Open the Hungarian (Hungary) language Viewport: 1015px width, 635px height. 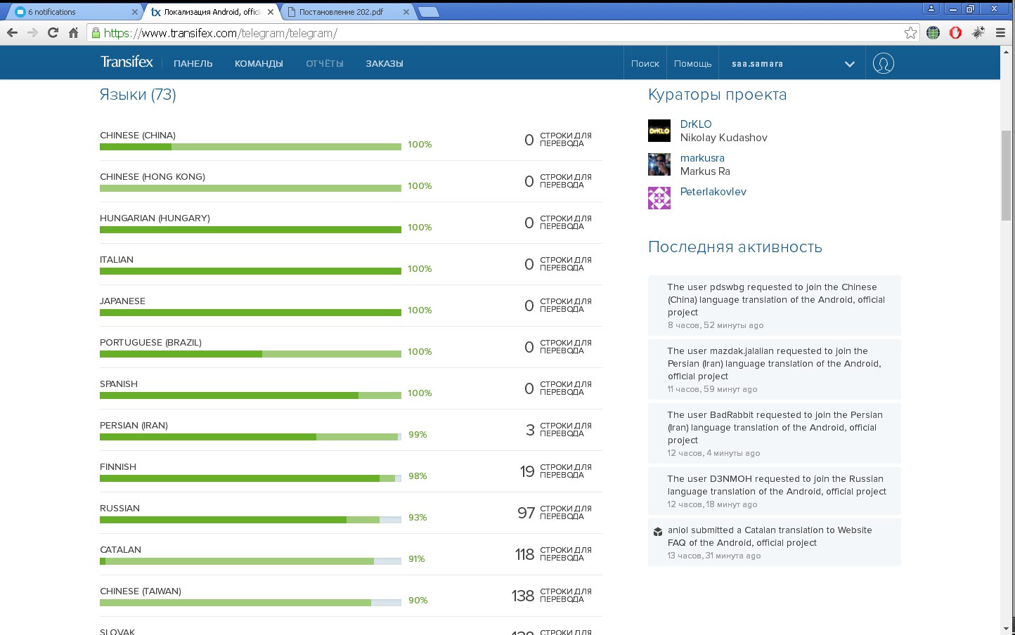tap(155, 218)
